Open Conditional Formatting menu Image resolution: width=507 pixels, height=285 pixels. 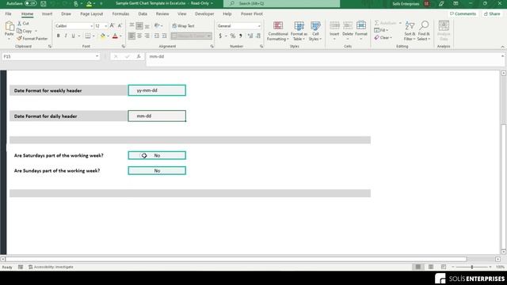(x=277, y=31)
